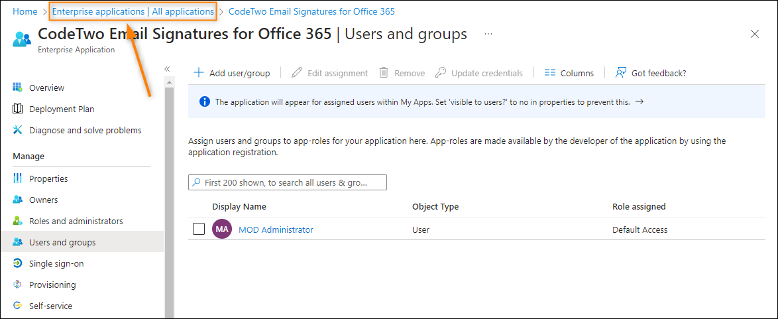The image size is (778, 319).
Task: Click the Properties bars icon
Action: pos(17,178)
